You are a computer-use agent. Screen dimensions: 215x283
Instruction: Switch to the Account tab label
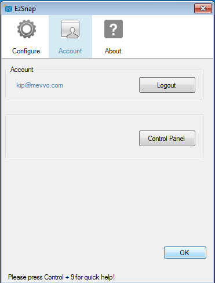(x=70, y=51)
